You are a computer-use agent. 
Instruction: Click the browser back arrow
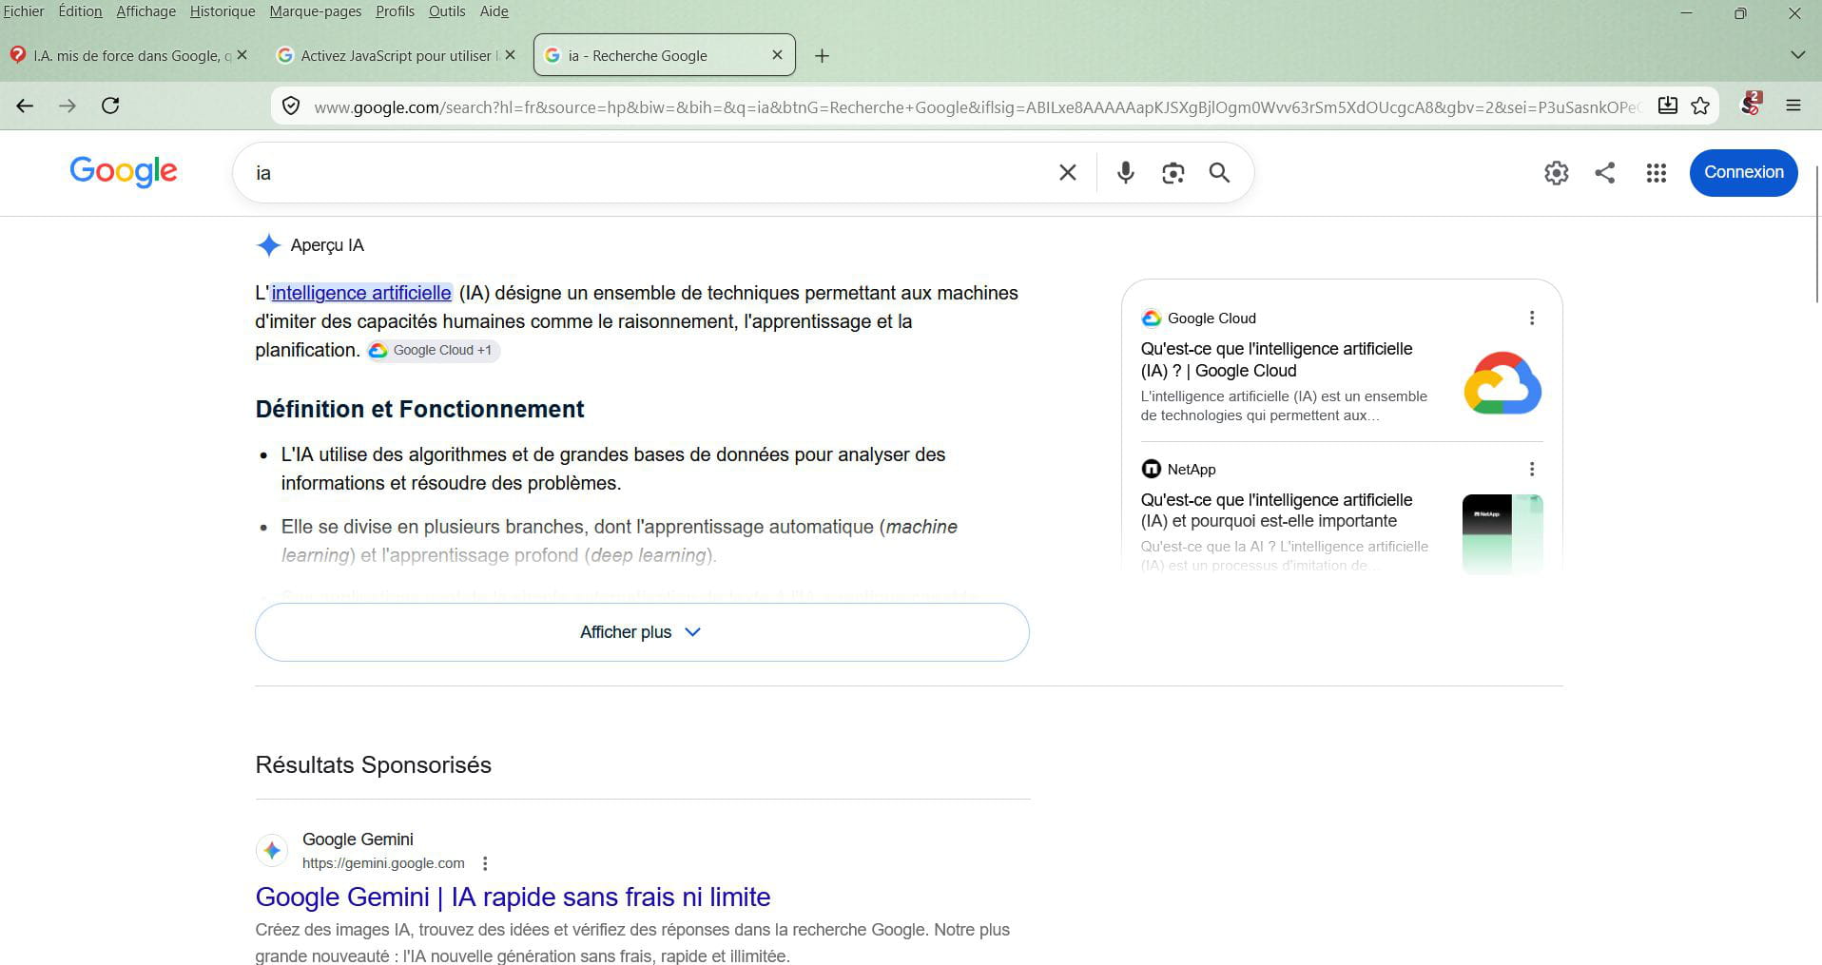point(25,106)
